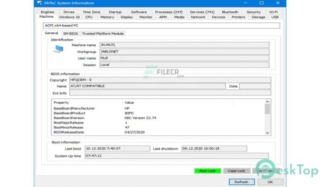
Task: Select the BaseBoardManufacturer row
Action: (158, 108)
